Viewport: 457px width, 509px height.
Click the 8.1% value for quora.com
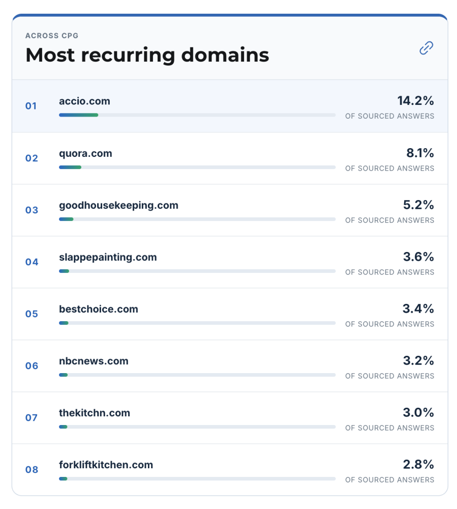[x=420, y=153]
